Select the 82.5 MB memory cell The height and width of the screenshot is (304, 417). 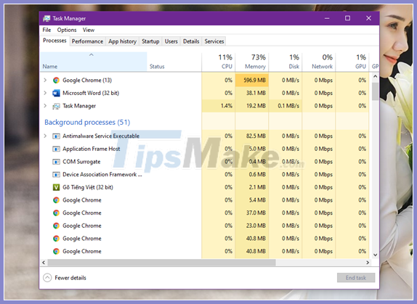252,136
